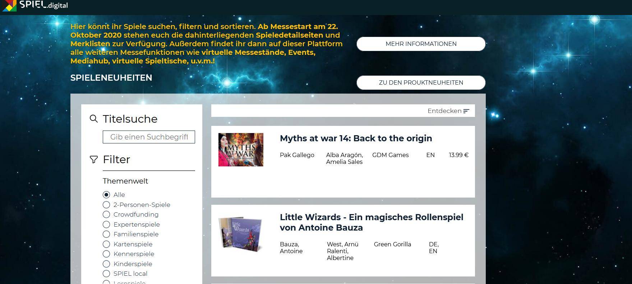The height and width of the screenshot is (284, 632).
Task: Go to ZU DEN PROUKTNEUHEITEN
Action: click(421, 82)
